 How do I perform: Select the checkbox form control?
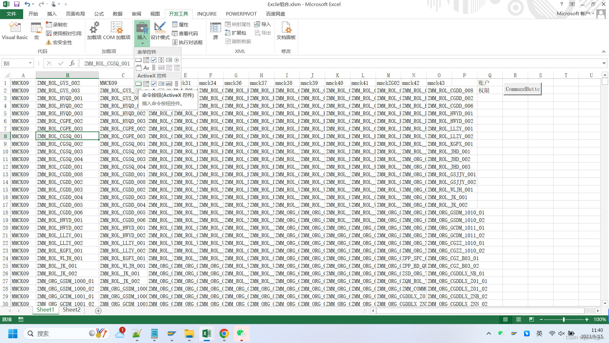(x=154, y=60)
